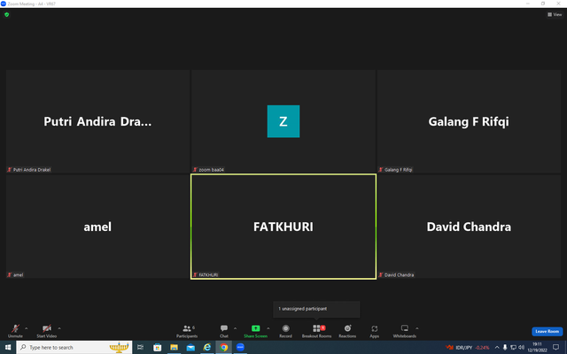Start recording with the Record button
This screenshot has width=567, height=354.
[285, 331]
